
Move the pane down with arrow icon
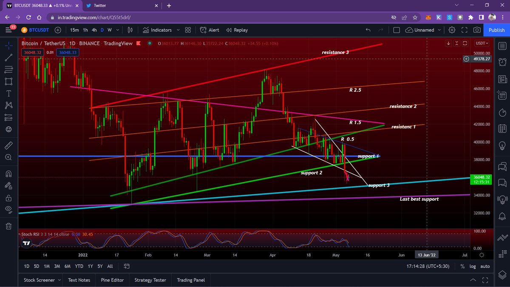pyautogui.click(x=448, y=43)
